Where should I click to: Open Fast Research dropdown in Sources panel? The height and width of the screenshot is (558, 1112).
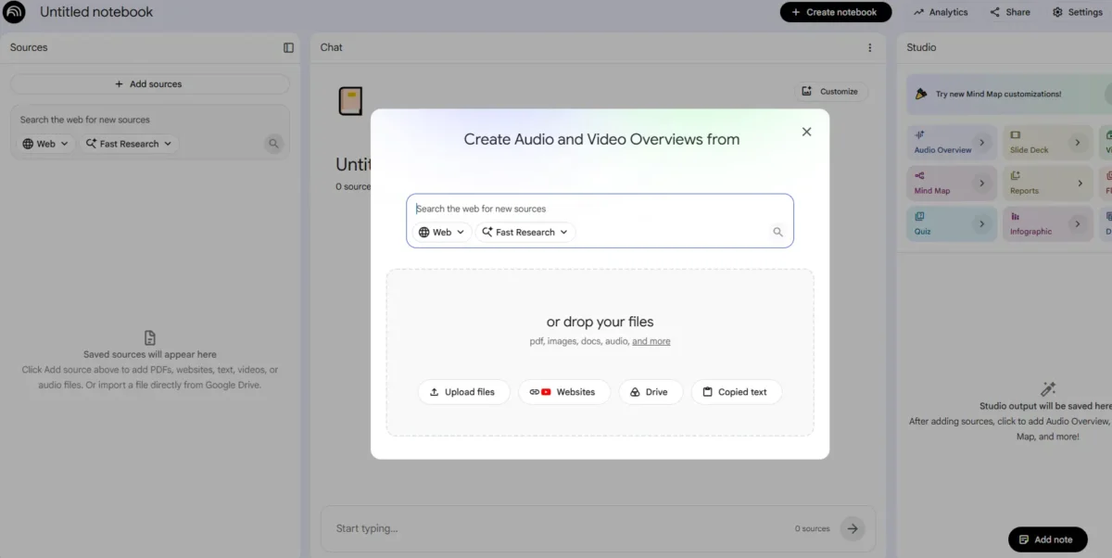coord(129,144)
